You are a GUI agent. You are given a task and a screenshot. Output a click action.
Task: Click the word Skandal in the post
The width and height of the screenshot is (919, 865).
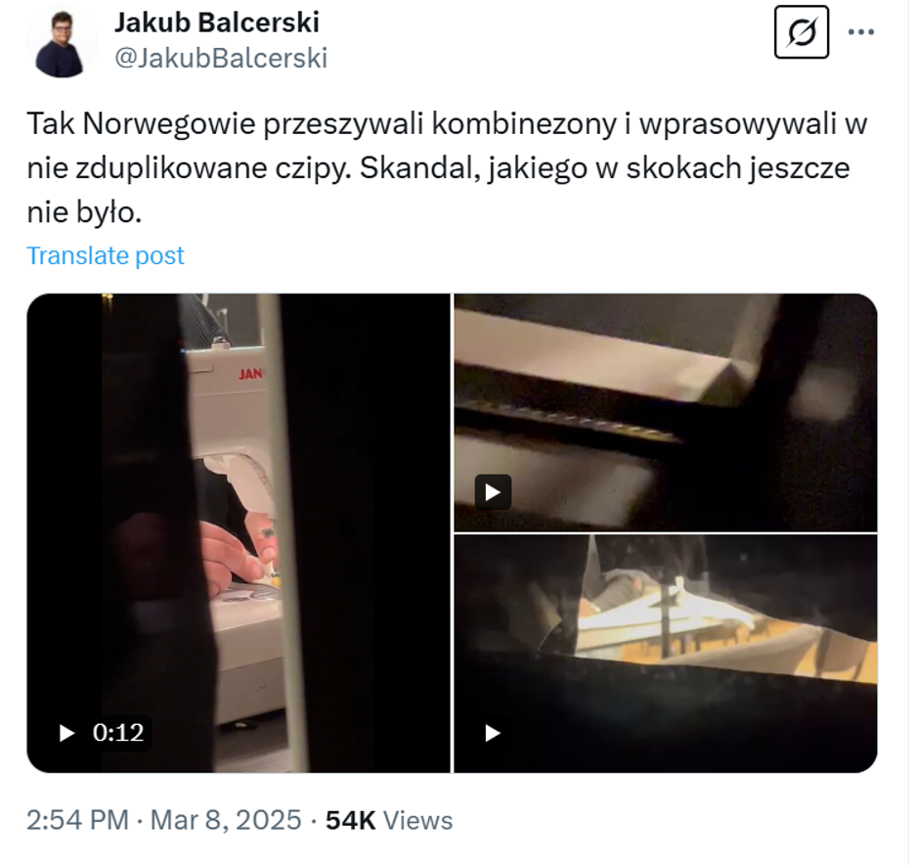(420, 170)
